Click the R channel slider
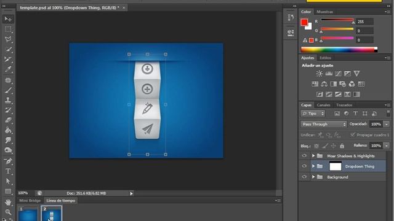Image resolution: width=394 pixels, height=221 pixels. click(x=337, y=20)
